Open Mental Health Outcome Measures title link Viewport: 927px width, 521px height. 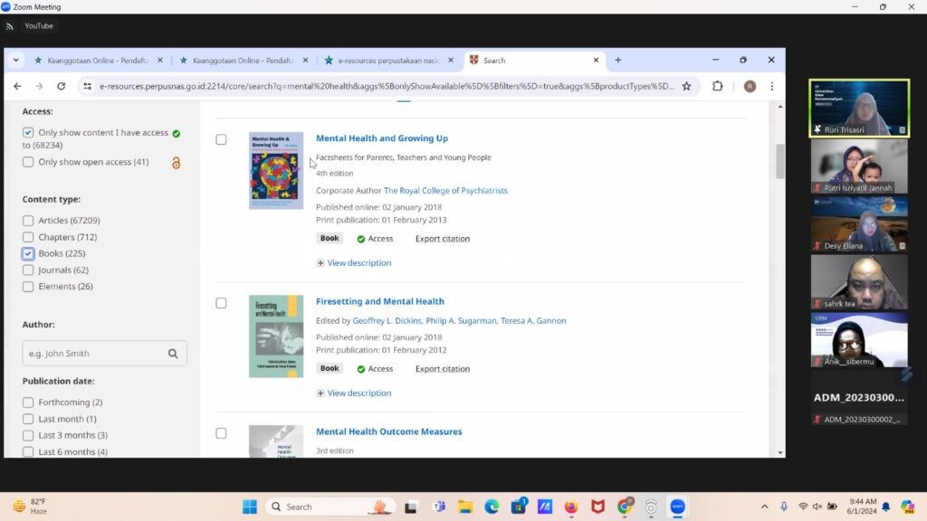388,431
